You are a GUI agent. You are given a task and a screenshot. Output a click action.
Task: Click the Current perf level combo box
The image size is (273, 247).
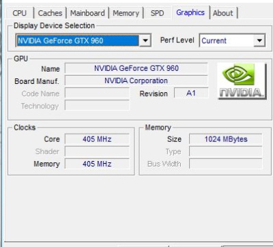coord(232,41)
